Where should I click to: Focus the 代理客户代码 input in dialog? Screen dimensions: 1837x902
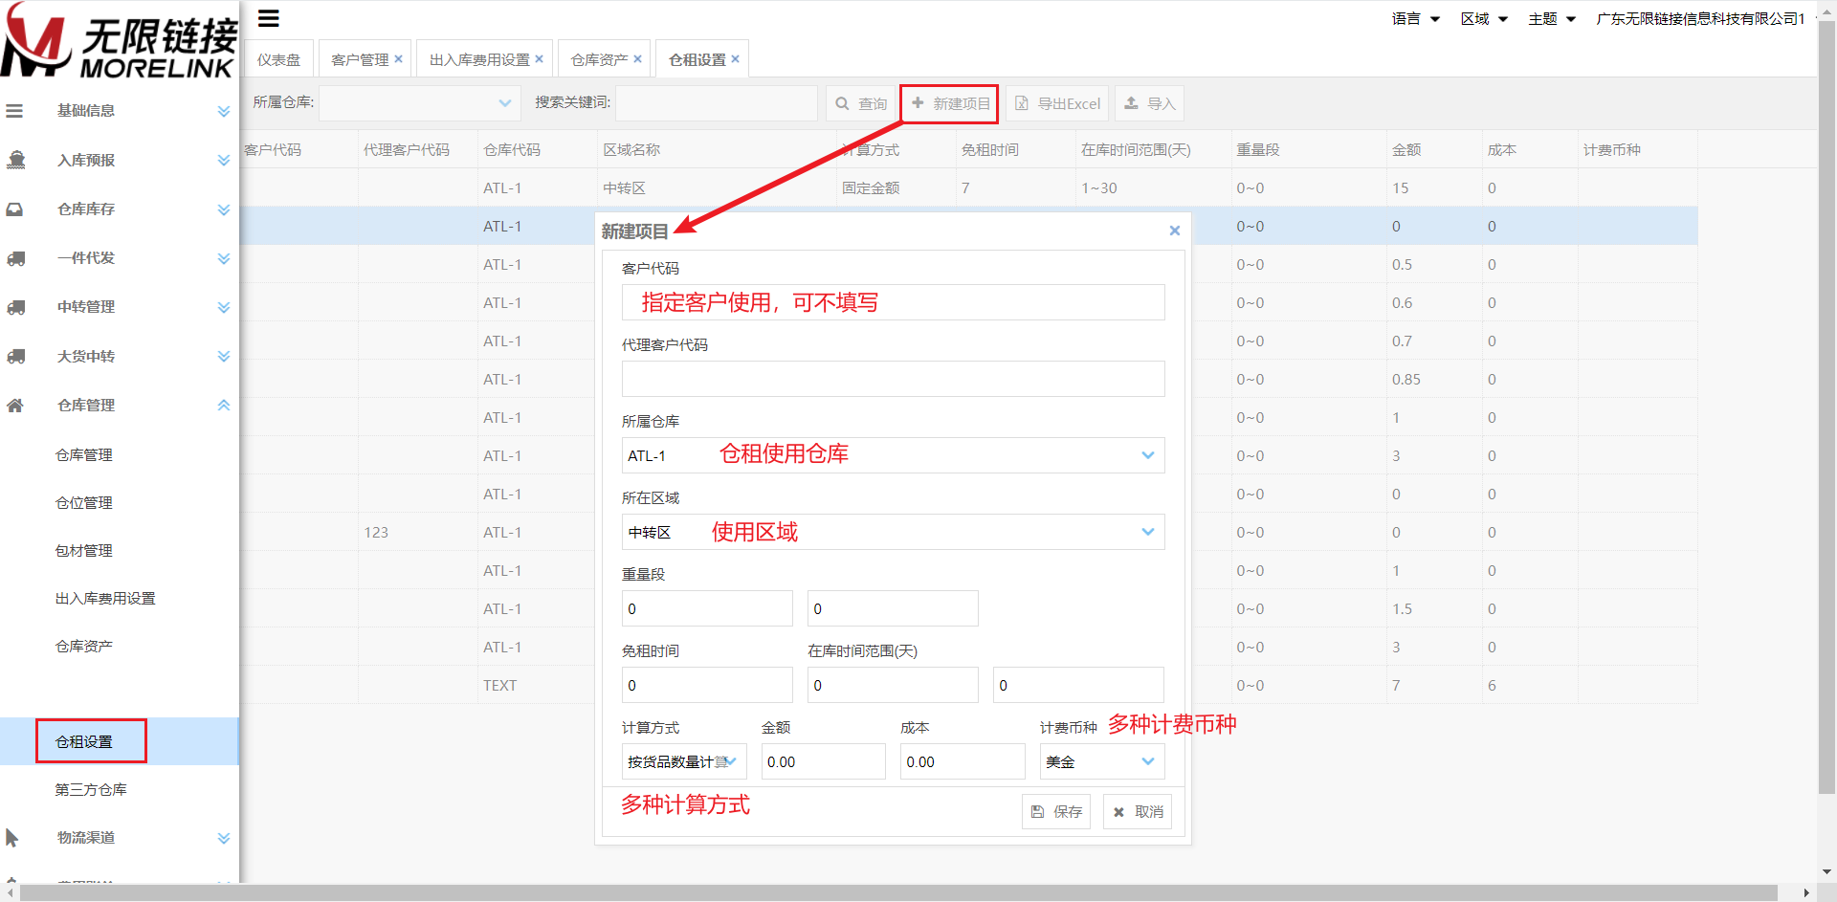click(x=893, y=379)
